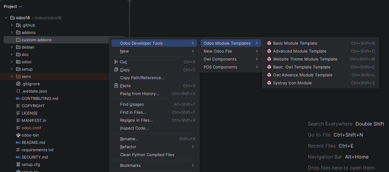This screenshot has height=172, width=389.
Task: Expand the setup folder
Action: coord(12,69)
